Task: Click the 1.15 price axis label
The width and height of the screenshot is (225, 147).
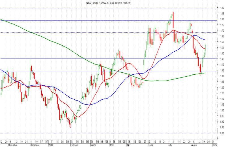Action: pos(222,93)
